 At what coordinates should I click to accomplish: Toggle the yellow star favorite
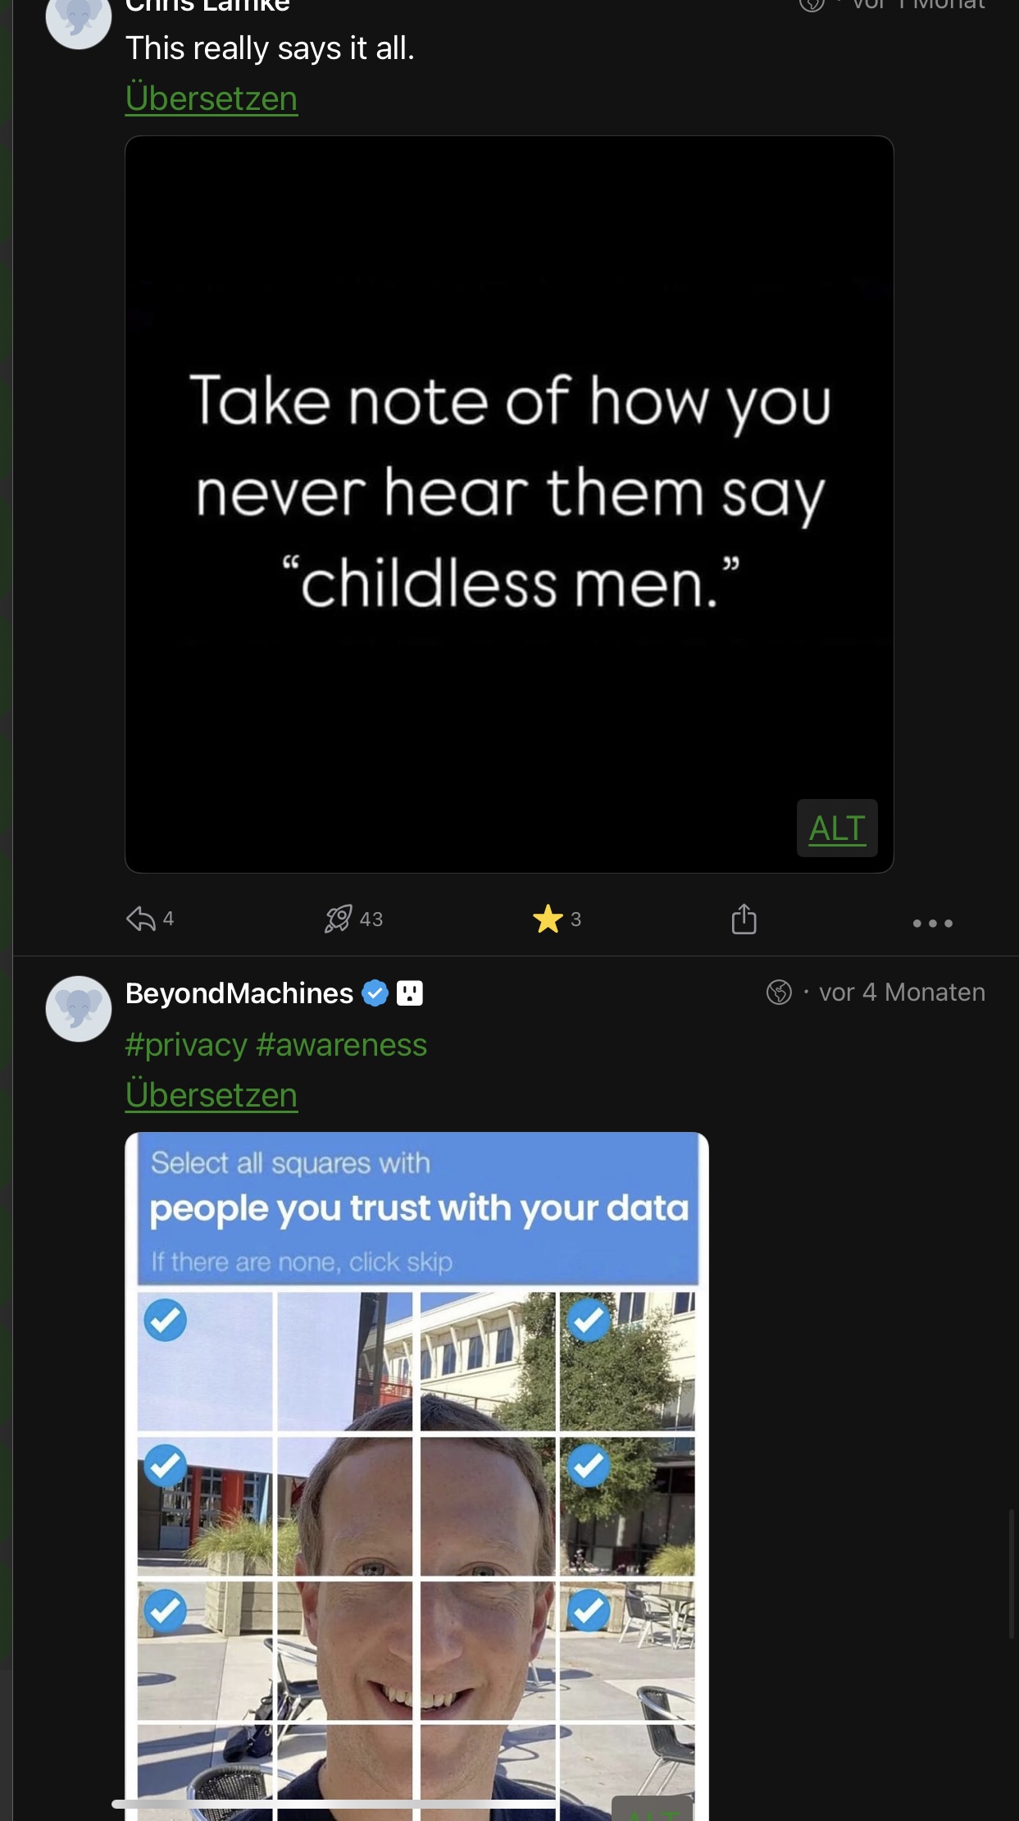tap(548, 919)
